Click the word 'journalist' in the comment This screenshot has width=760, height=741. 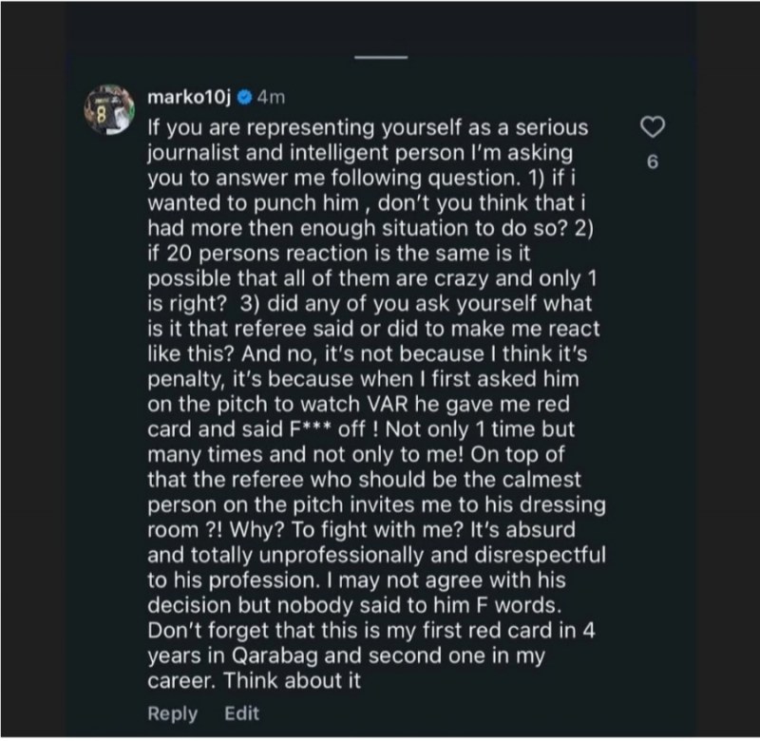(x=195, y=152)
